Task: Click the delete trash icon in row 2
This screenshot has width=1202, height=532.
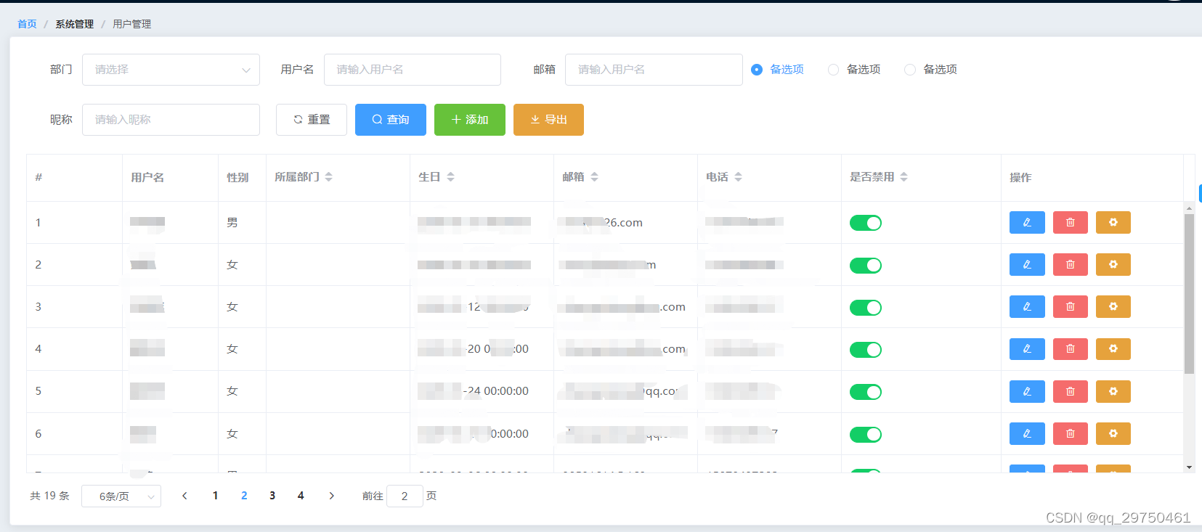Action: coord(1071,265)
